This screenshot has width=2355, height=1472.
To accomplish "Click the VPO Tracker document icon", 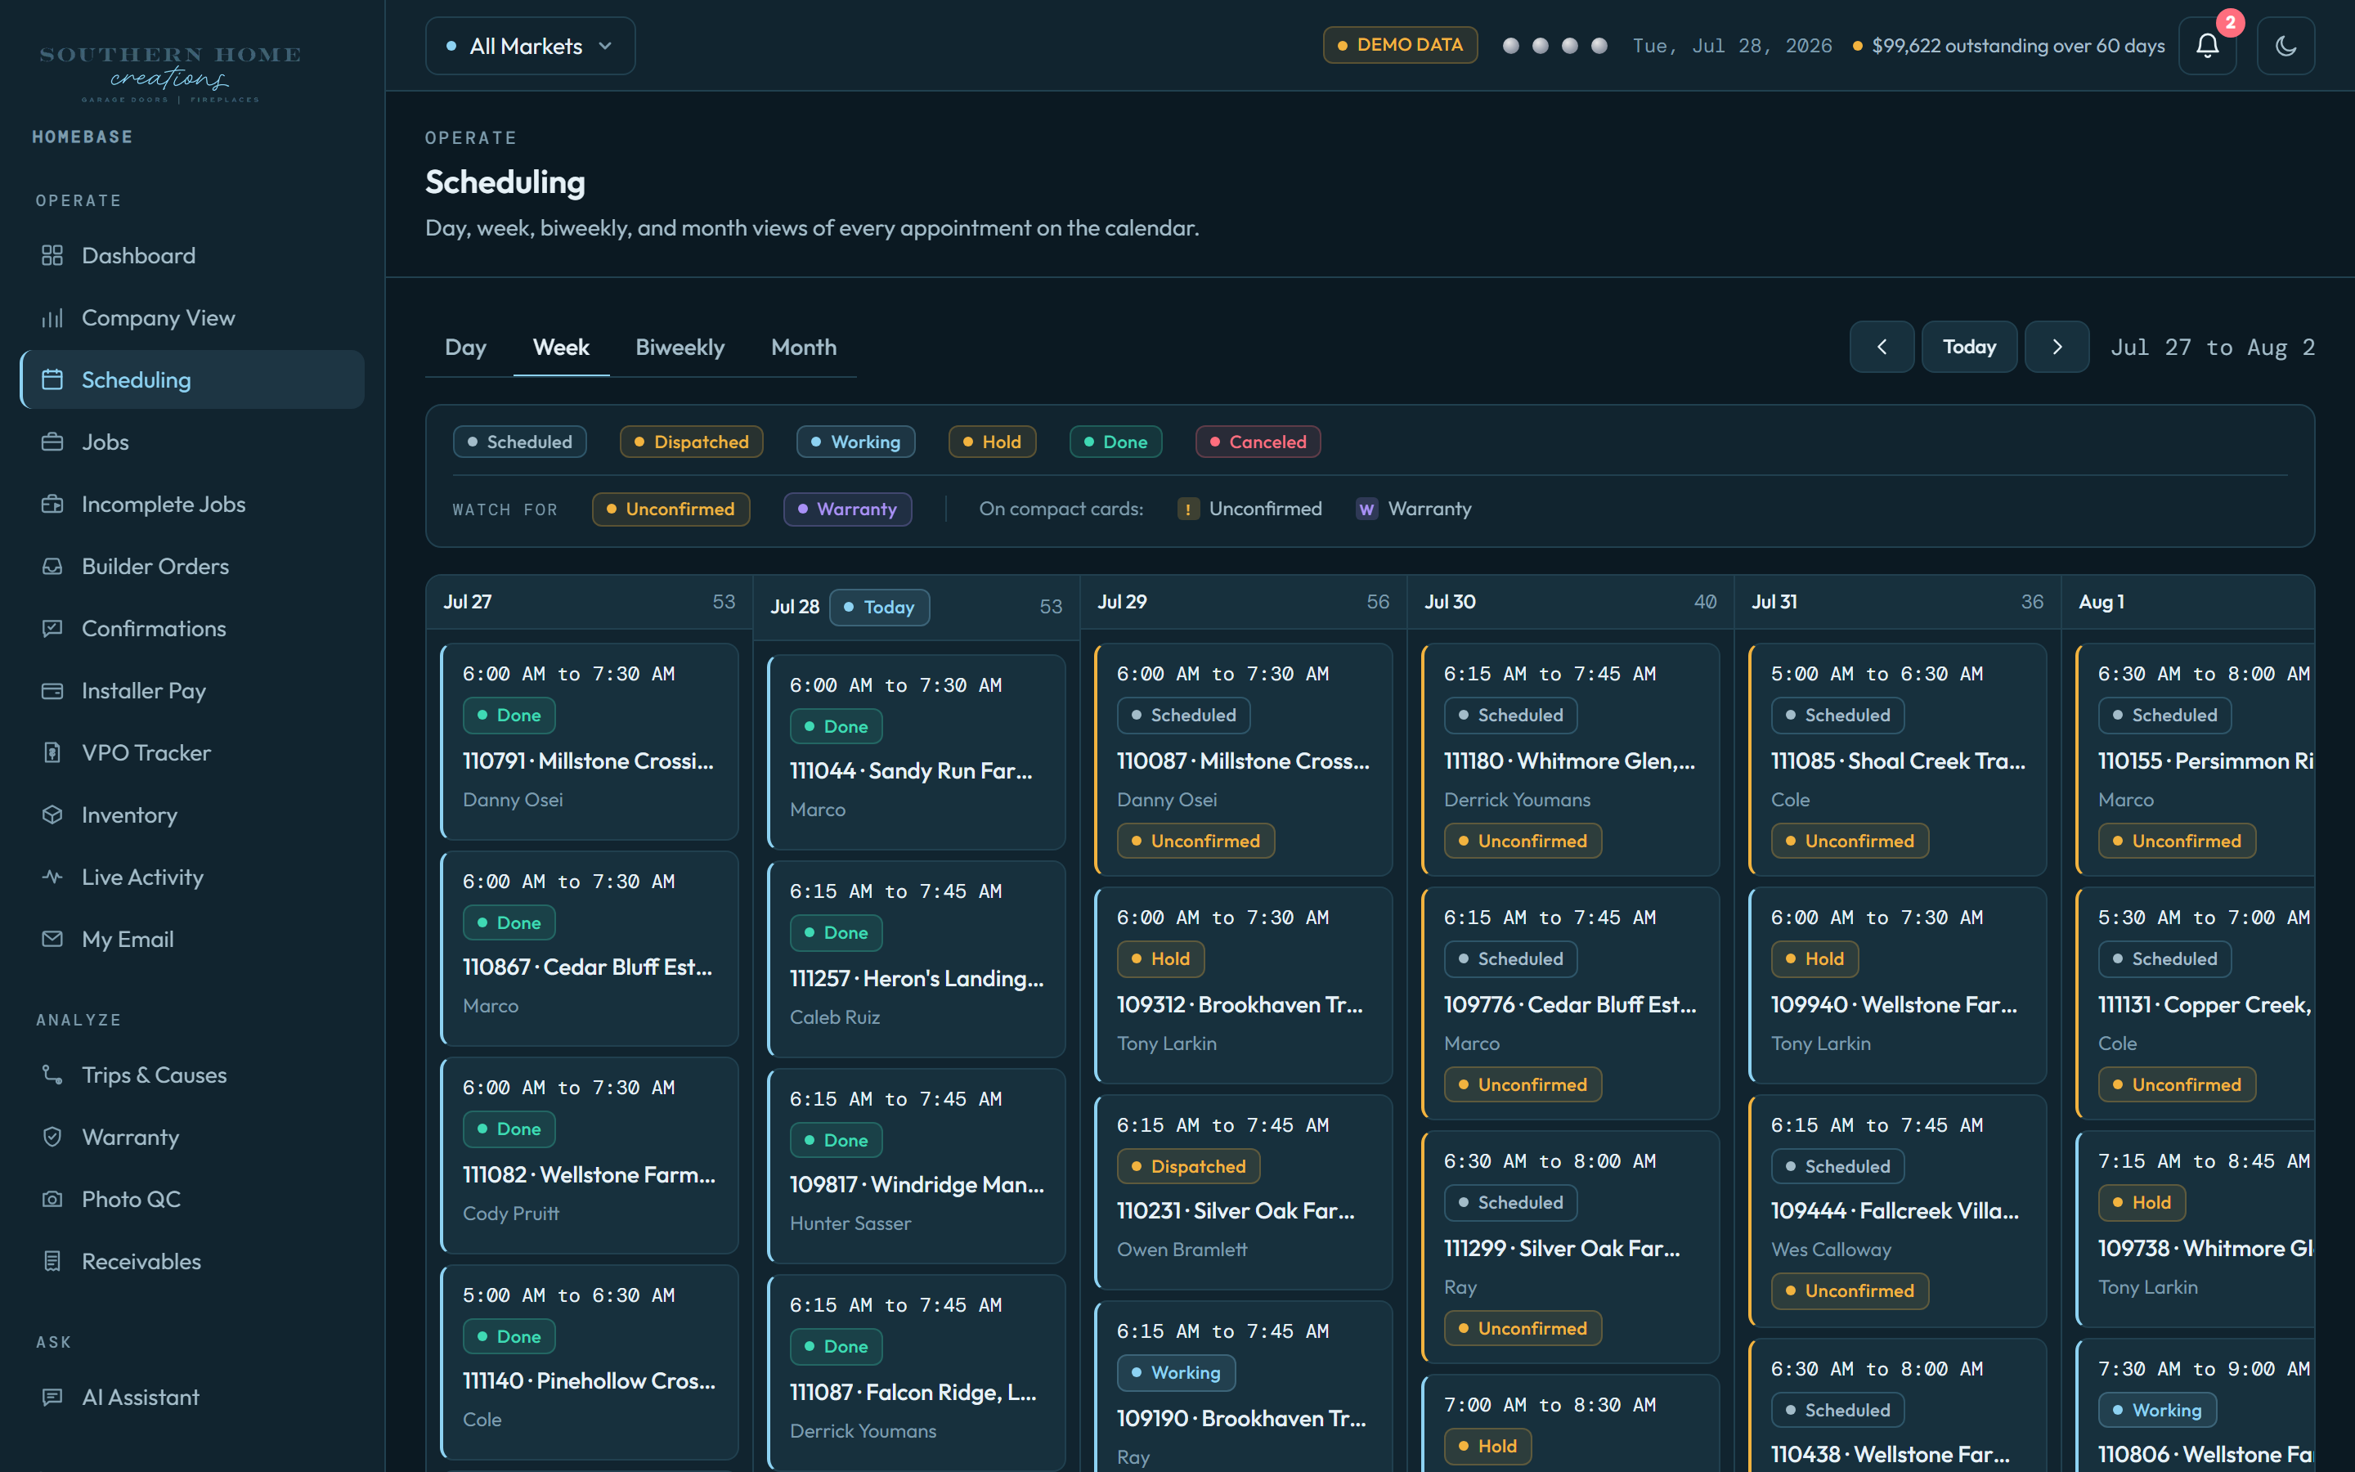I will [x=52, y=752].
